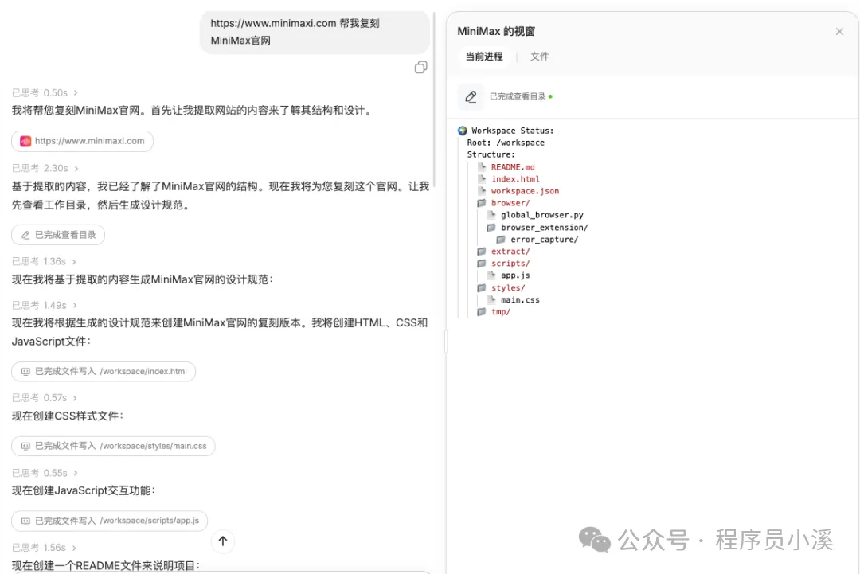Click the 'Structure:' text line
This screenshot has height=574, width=860.
491,154
